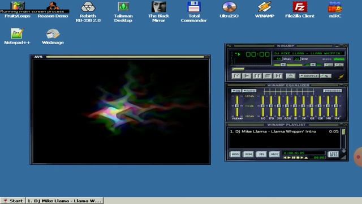The height and width of the screenshot is (204, 362).
Task: Open the Reason Demo desktop icon
Action: 53,9
